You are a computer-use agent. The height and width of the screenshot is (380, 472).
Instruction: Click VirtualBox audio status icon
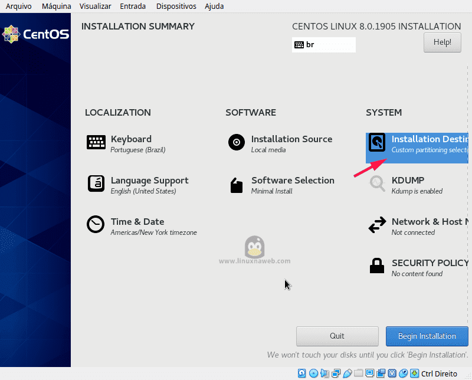[325, 374]
